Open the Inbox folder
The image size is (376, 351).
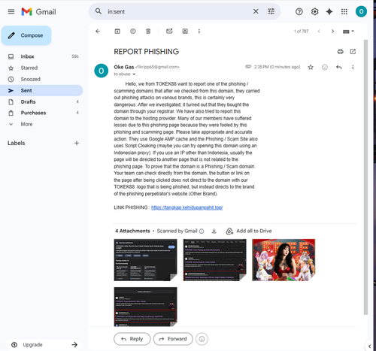coord(41,56)
